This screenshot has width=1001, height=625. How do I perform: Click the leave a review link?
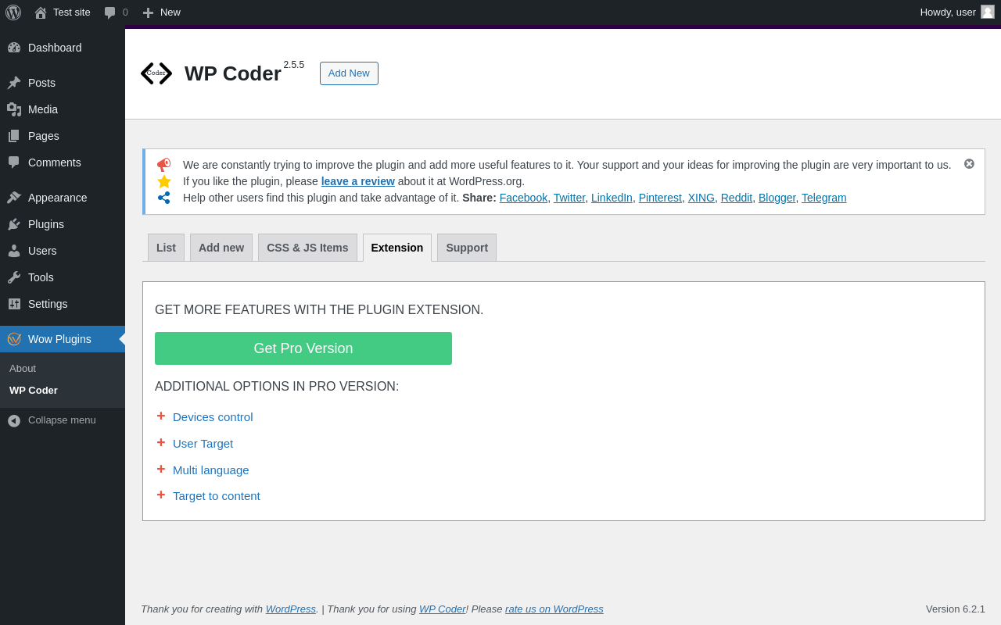(358, 181)
